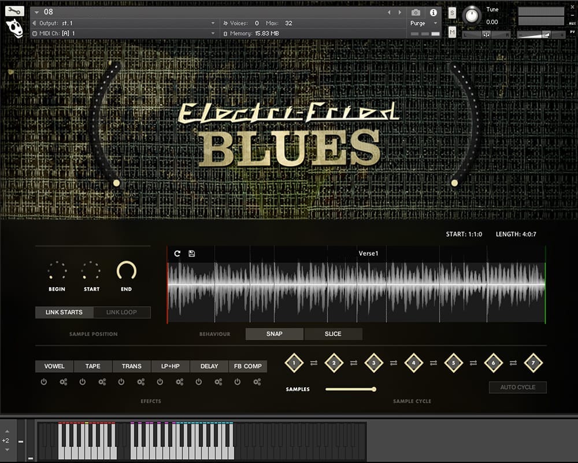Select the SLICE behaviour tab
578x463 pixels.
point(333,334)
